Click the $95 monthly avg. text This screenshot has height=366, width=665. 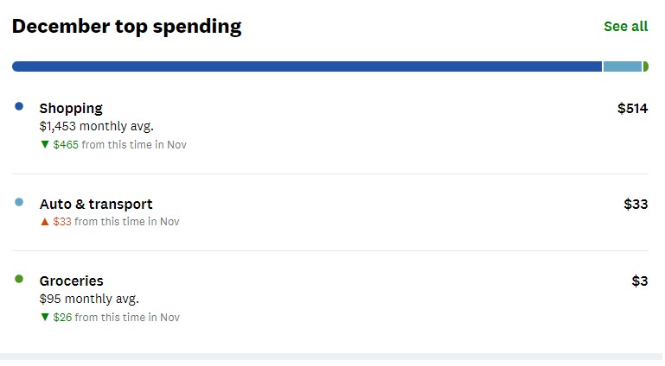pyautogui.click(x=89, y=299)
